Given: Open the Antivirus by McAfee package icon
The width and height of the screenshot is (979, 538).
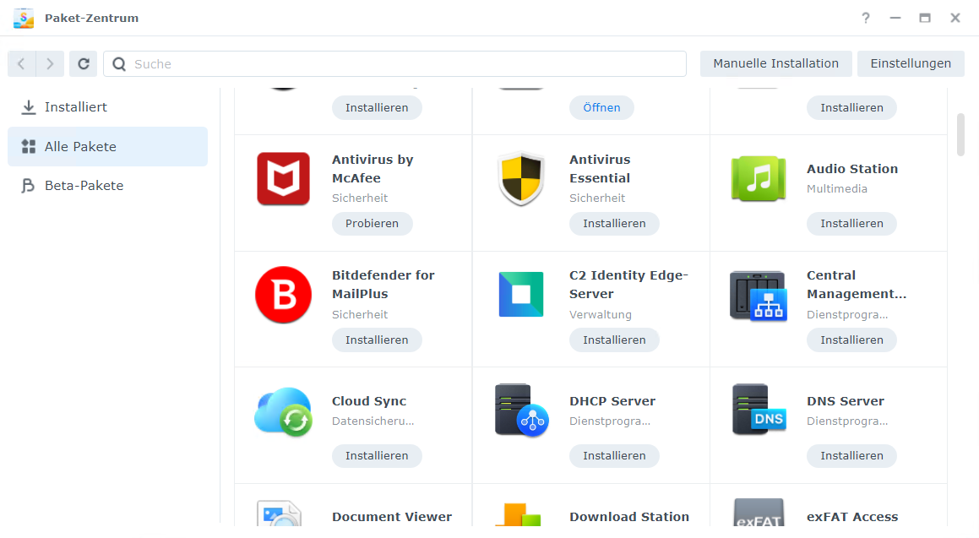Looking at the screenshot, I should (283, 178).
